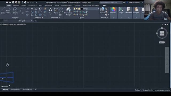Image resolution: width=171 pixels, height=96 pixels.
Task: Open the Vista ribbon tab
Action: coord(40,5)
